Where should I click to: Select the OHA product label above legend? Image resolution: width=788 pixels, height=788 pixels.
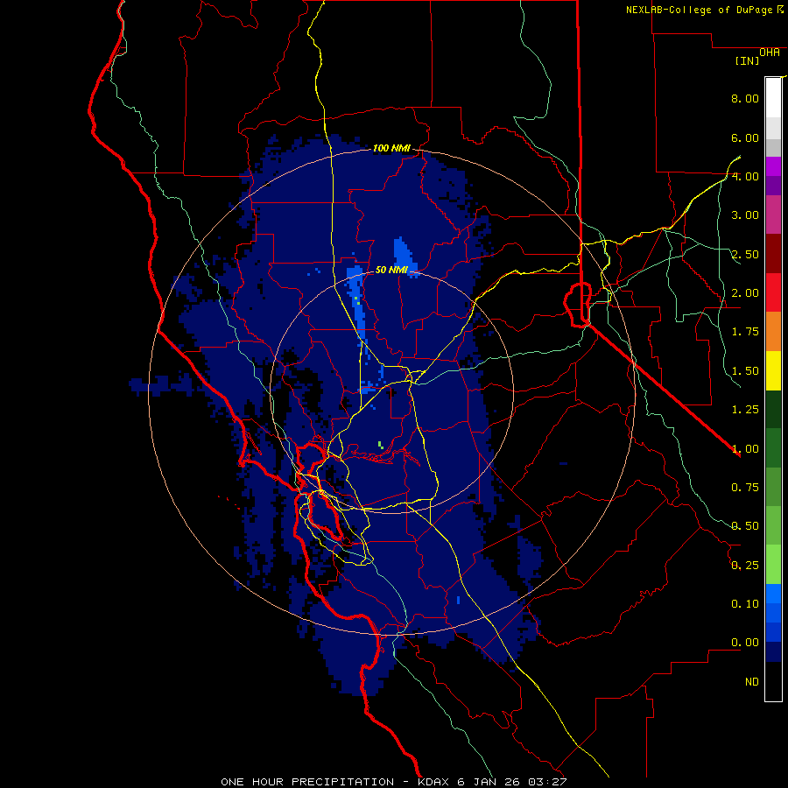coord(770,53)
